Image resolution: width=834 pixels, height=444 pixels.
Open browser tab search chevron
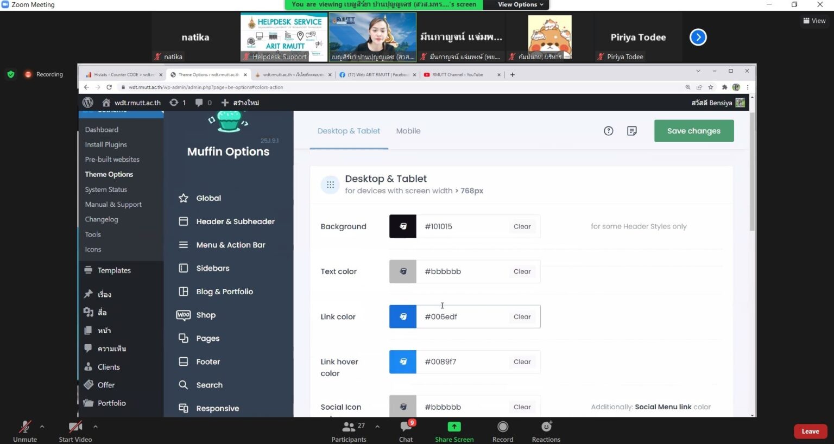698,71
